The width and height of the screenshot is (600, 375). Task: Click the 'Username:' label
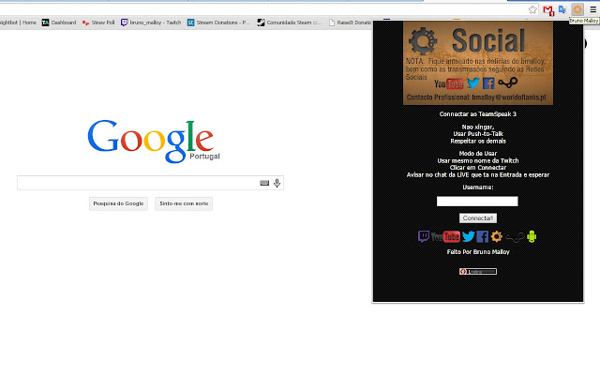click(478, 187)
